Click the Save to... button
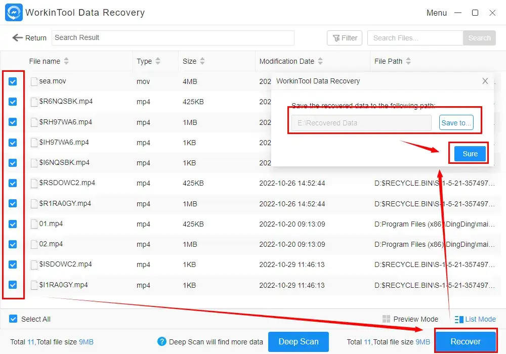This screenshot has width=506, height=354. (456, 123)
